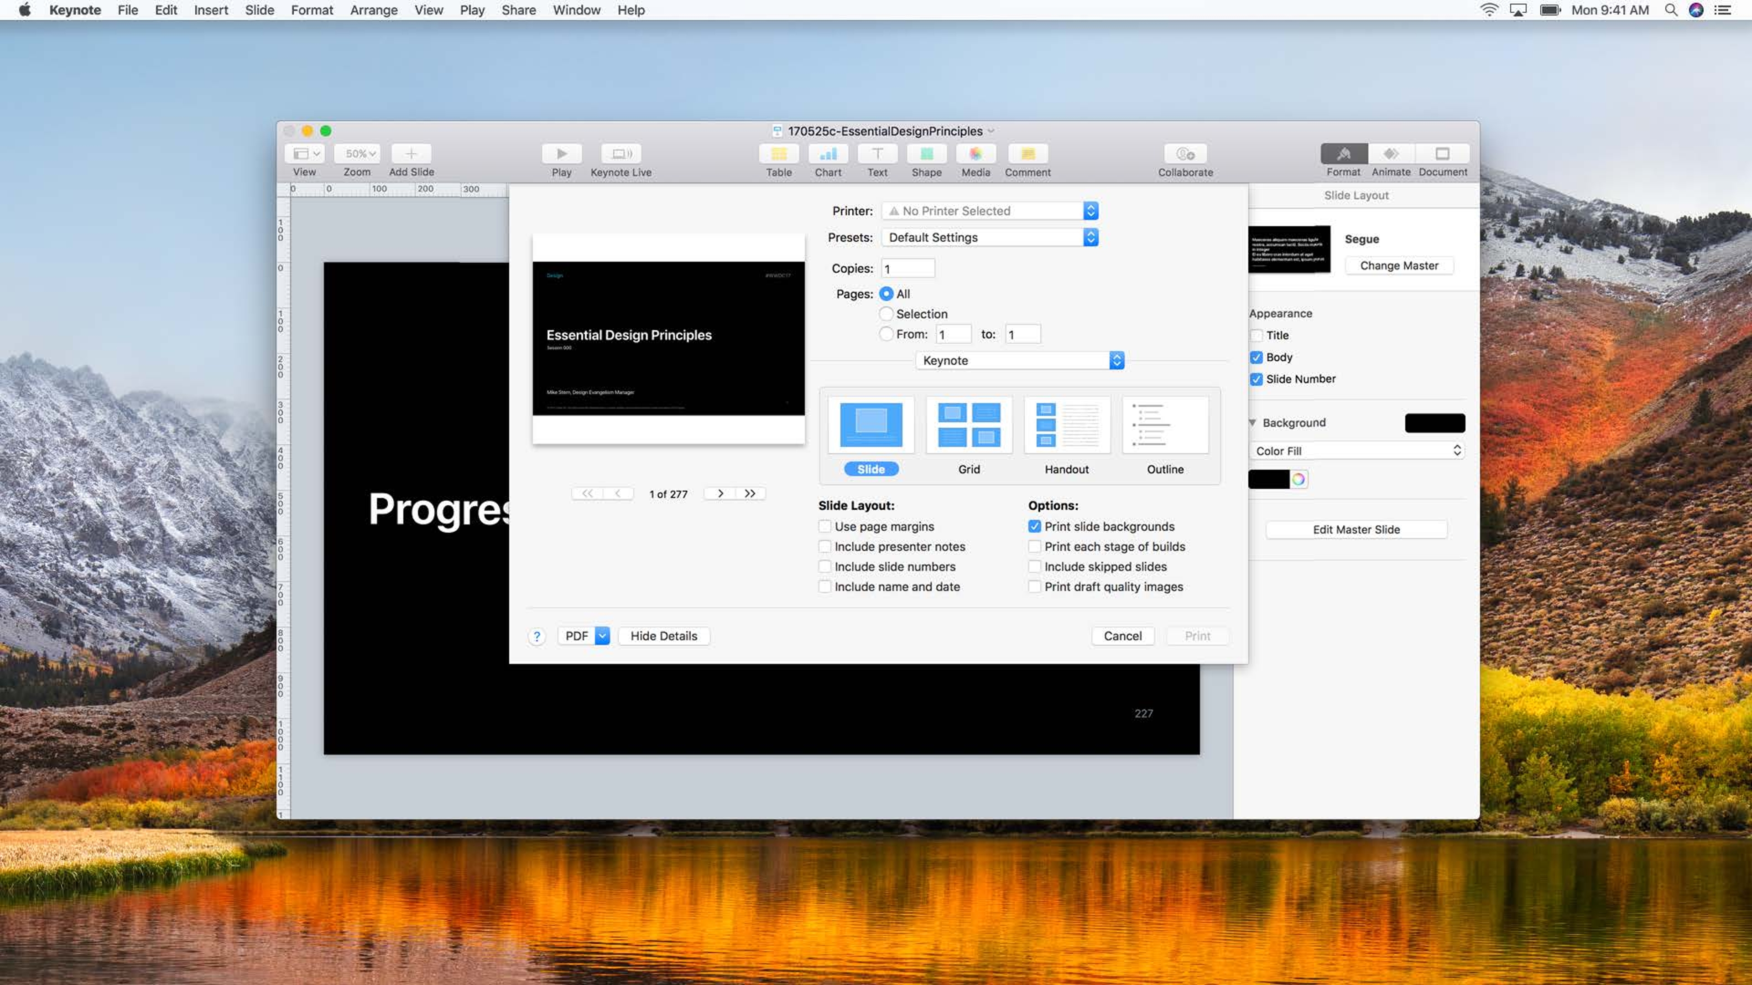Image resolution: width=1752 pixels, height=985 pixels.
Task: Select the Grid print layout icon
Action: point(969,425)
